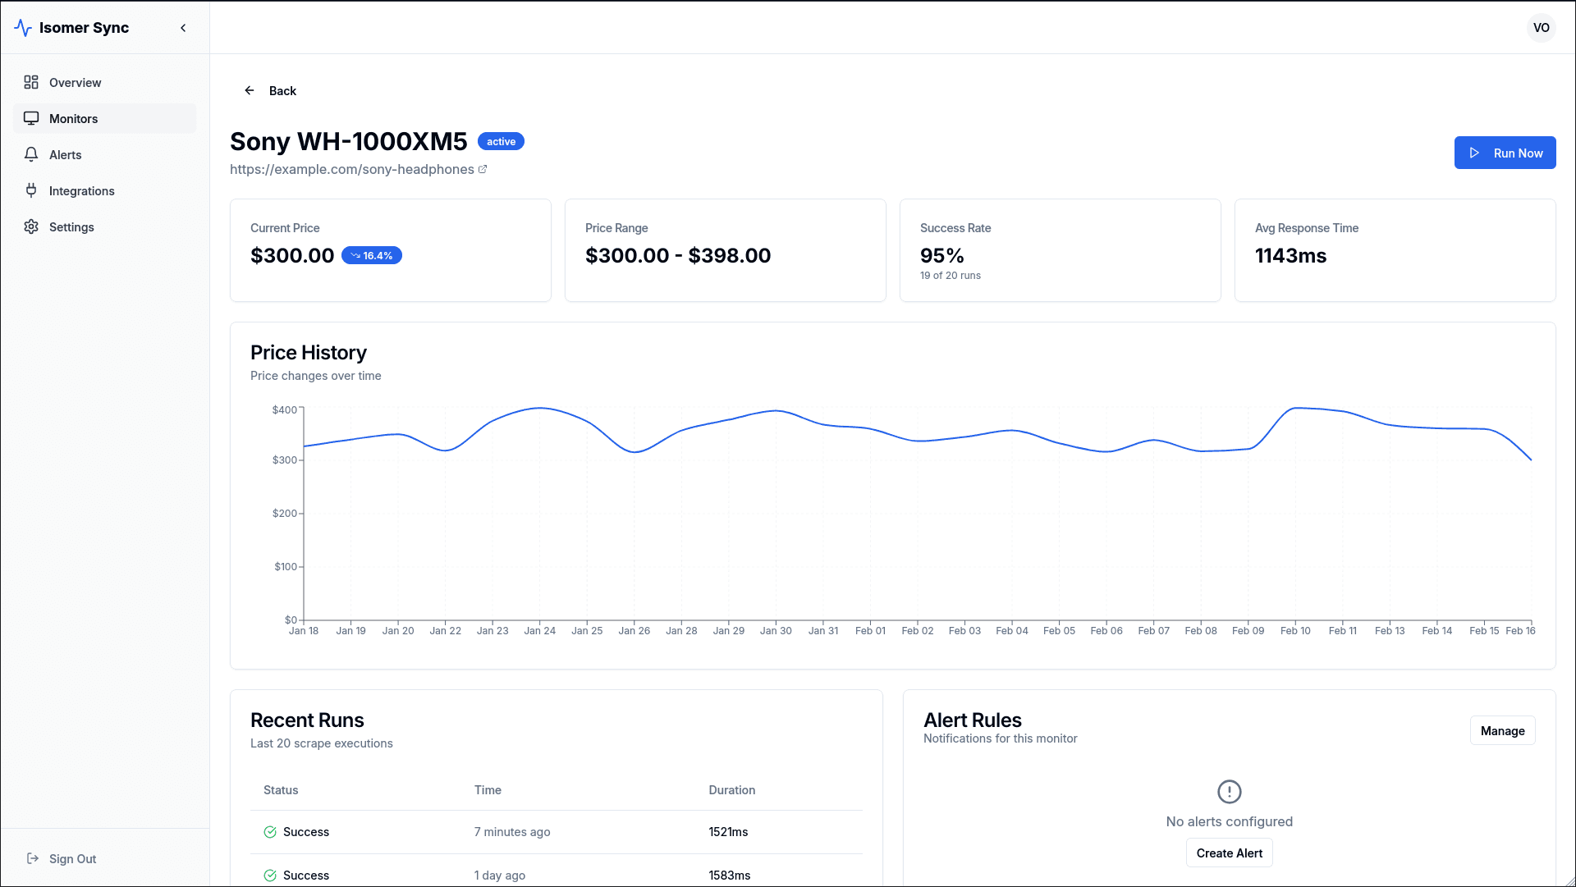Click the Isomer Sync pulse logo icon
This screenshot has height=887, width=1576.
tap(23, 28)
